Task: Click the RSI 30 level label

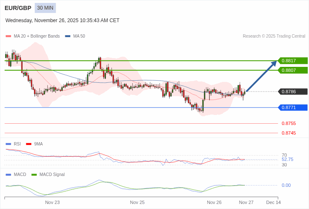Action: [284, 165]
